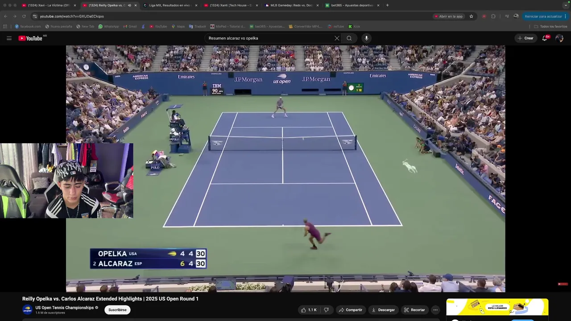Open the Gmail bookmark
The image size is (571, 321).
point(130,26)
